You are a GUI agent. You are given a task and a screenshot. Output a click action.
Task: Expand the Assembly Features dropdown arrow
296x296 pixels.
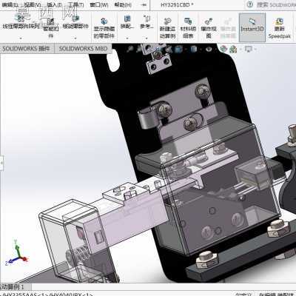pyautogui.click(x=127, y=38)
